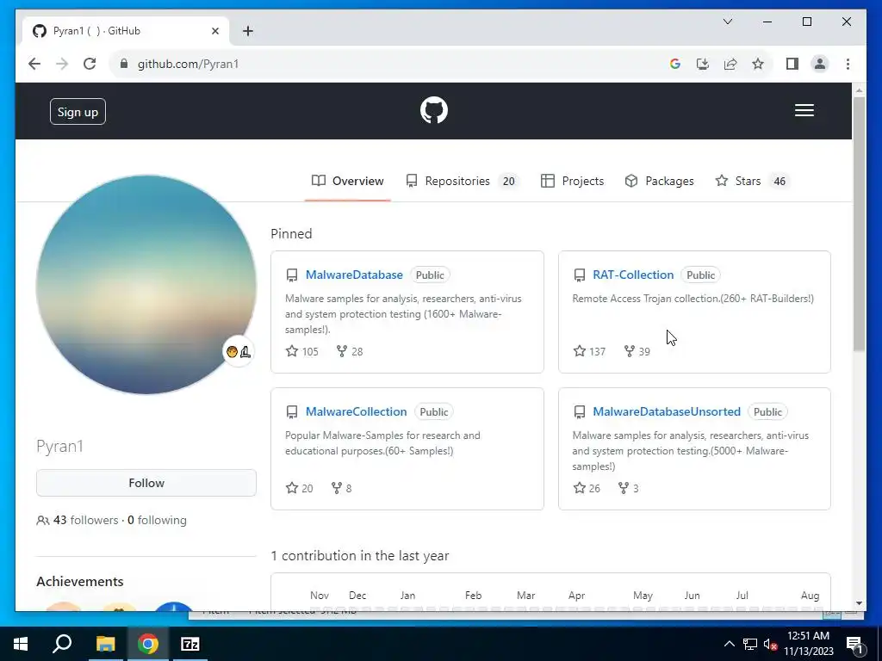Open a new tab with the plus button
The image size is (882, 661).
(247, 31)
